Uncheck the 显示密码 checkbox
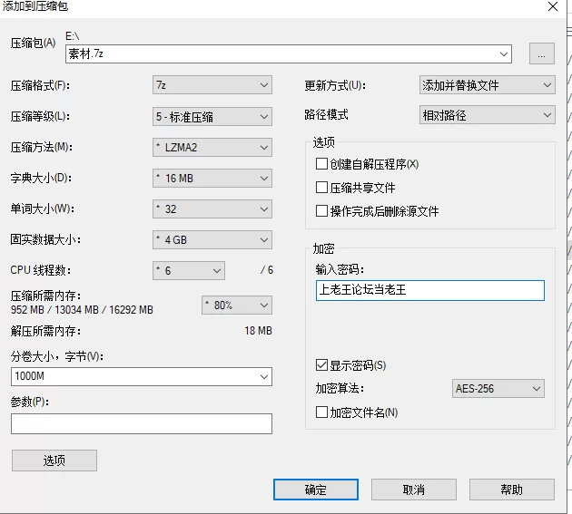This screenshot has height=514, width=572. pos(321,365)
